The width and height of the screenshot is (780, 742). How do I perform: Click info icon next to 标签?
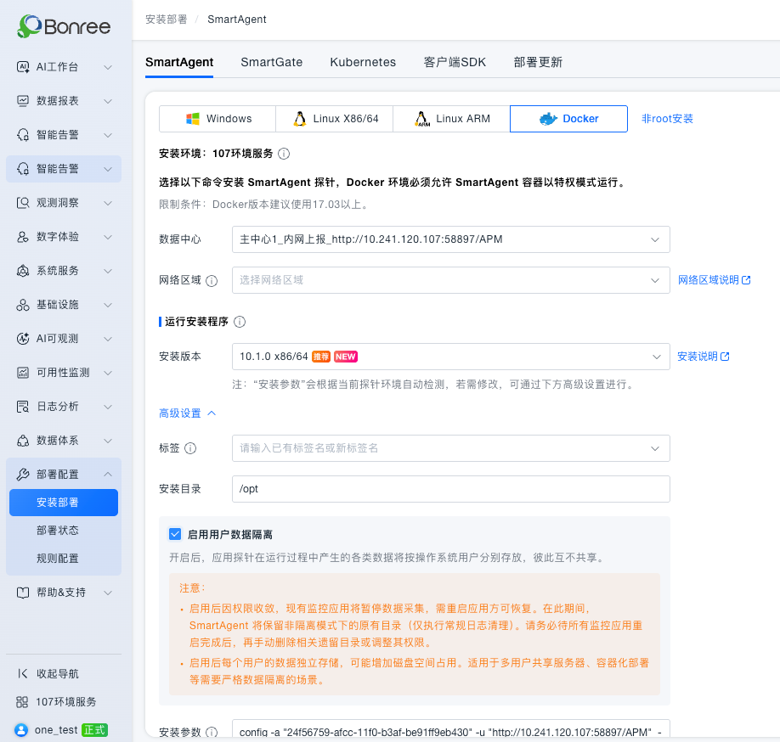[x=190, y=448]
